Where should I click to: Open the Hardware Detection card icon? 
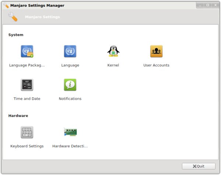tap(70, 132)
